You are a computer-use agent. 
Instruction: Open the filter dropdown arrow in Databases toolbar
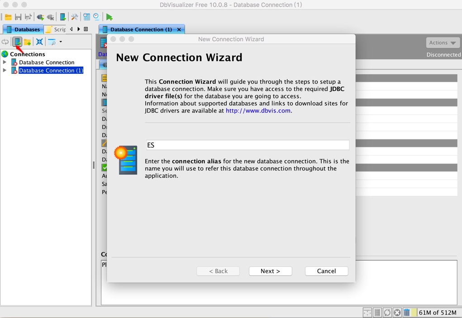pyautogui.click(x=61, y=42)
